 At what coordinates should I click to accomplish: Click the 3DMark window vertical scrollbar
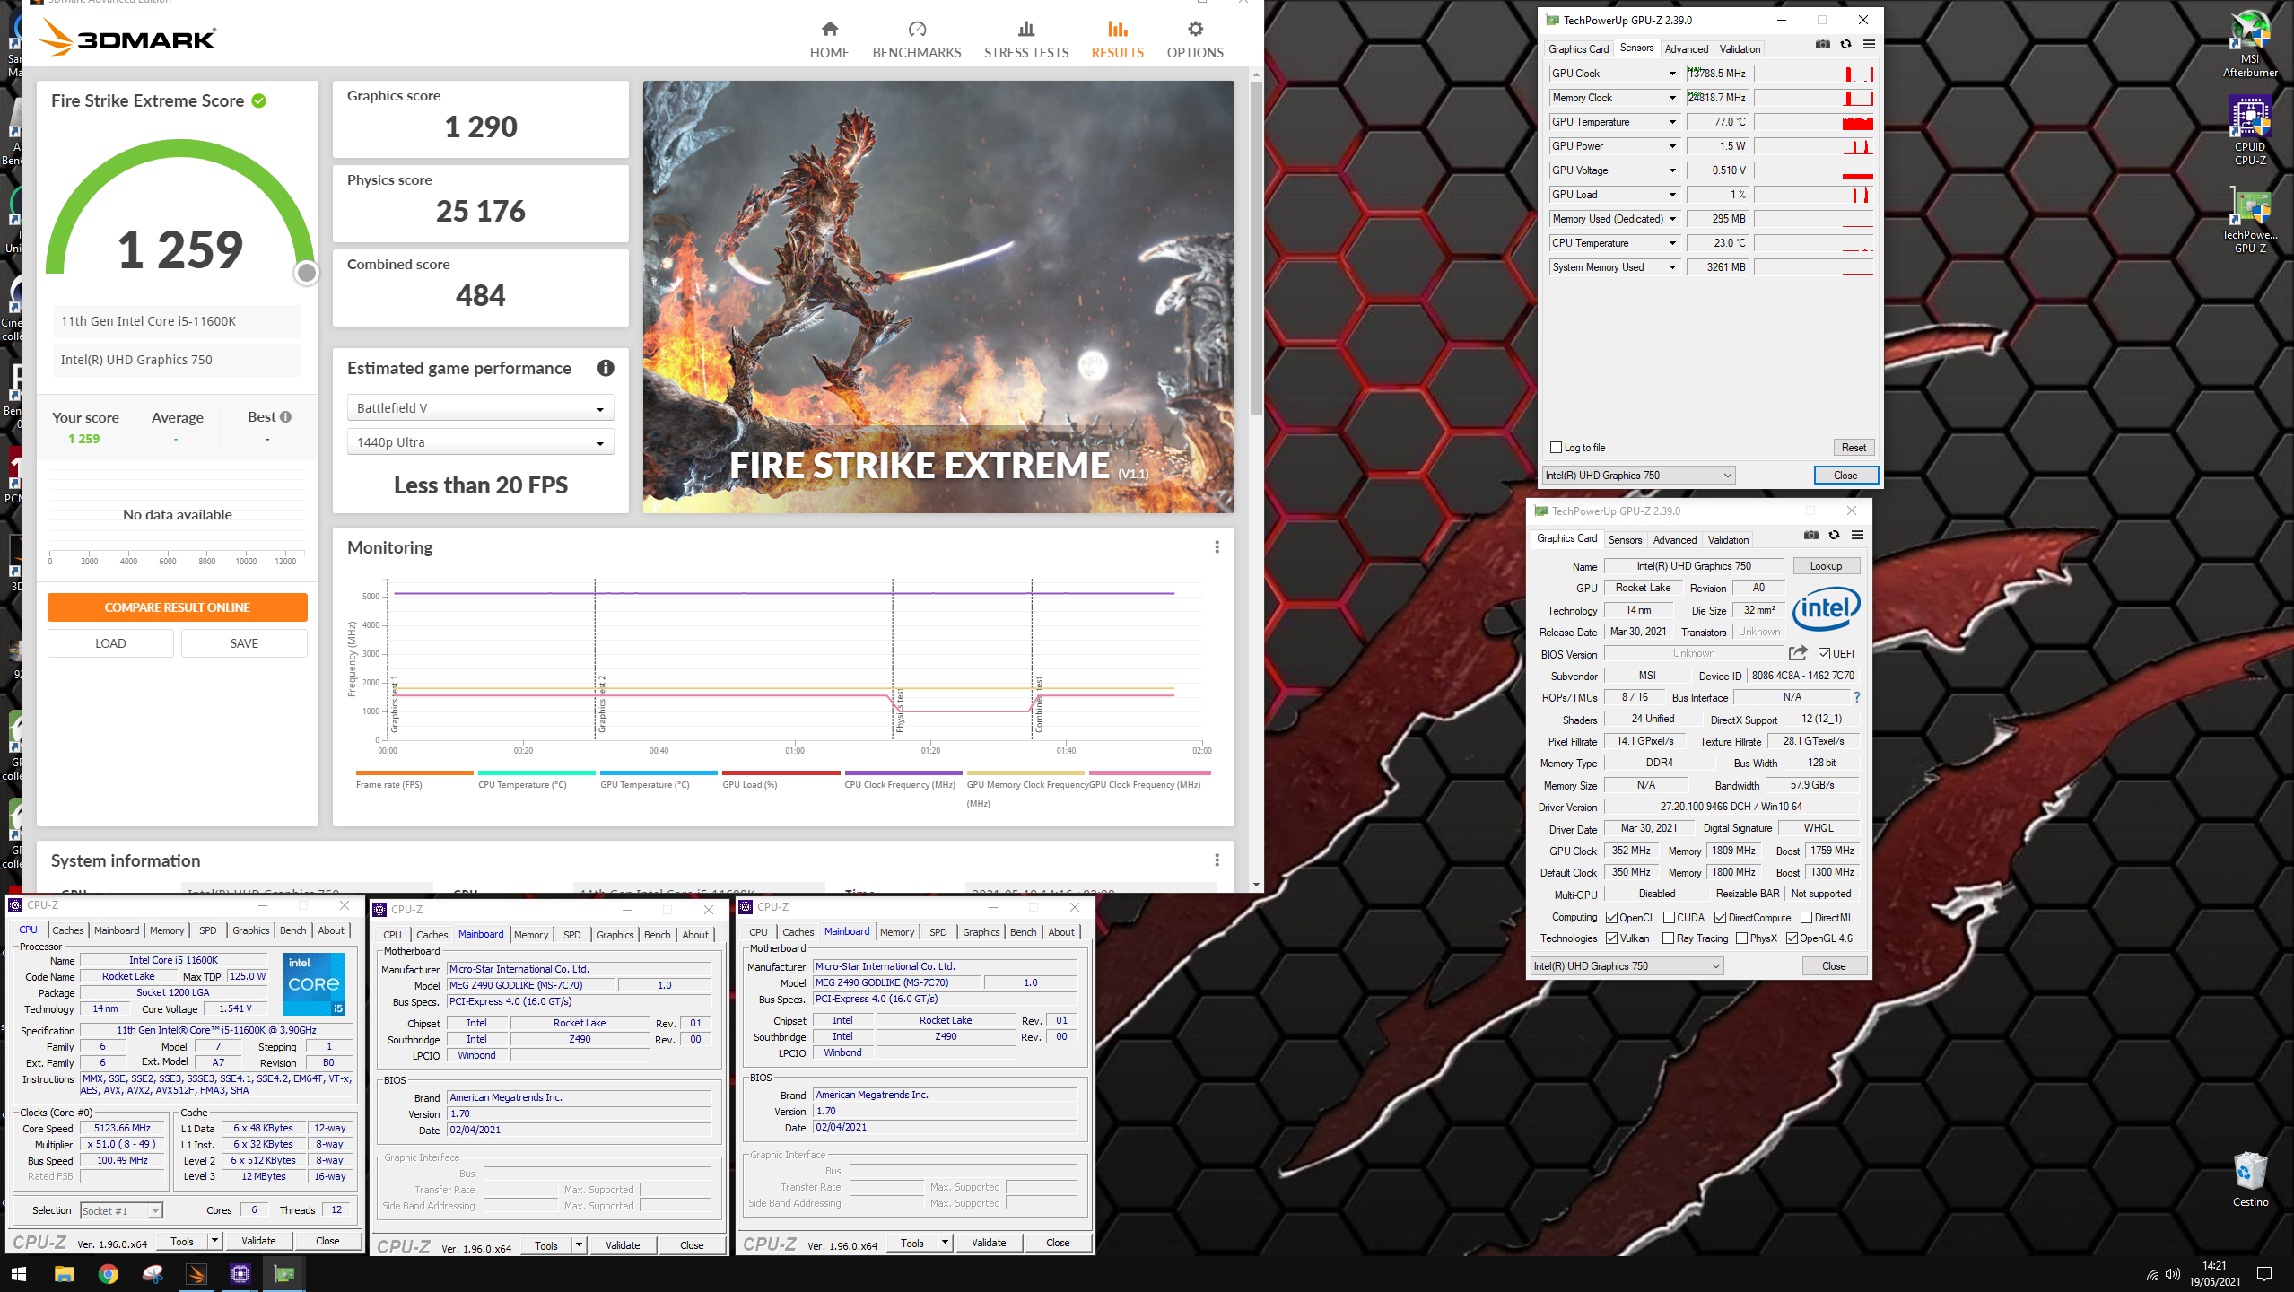pos(1256,249)
